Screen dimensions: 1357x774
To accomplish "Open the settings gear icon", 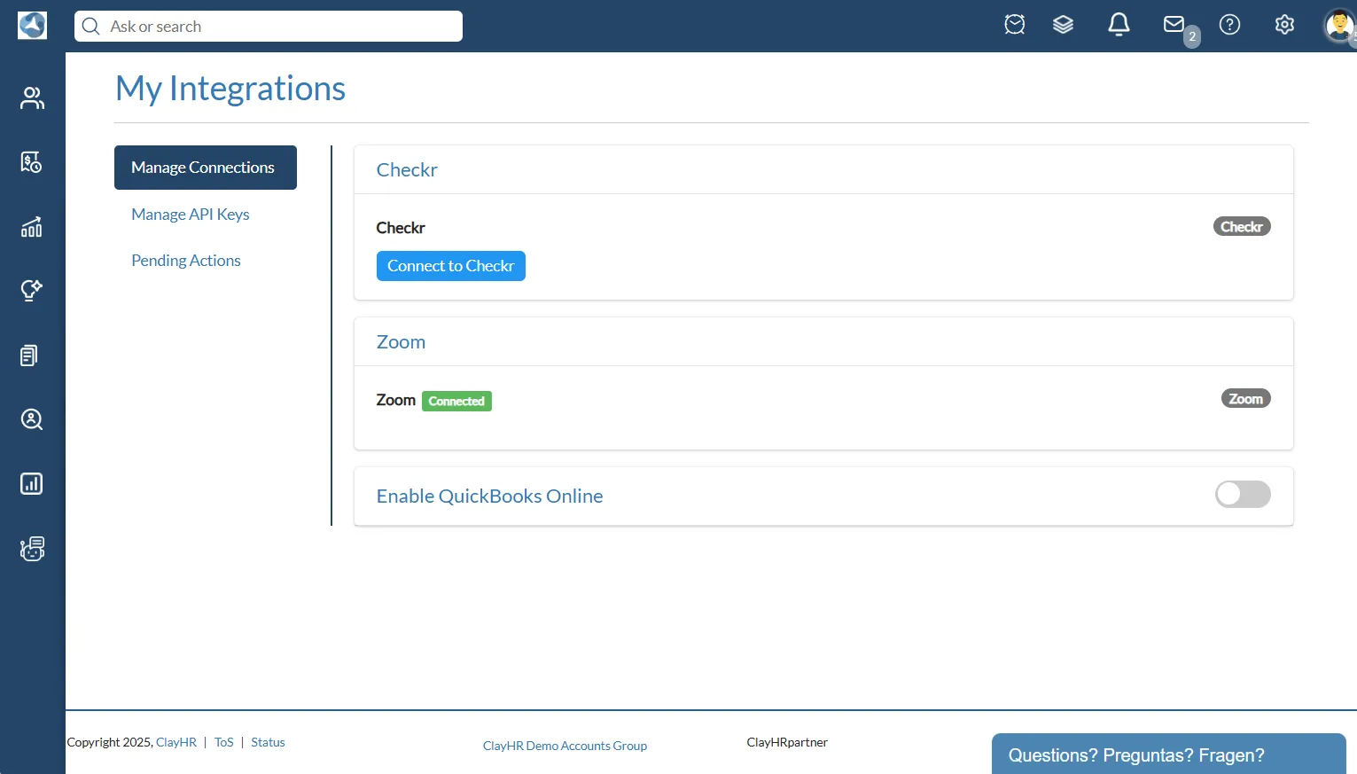I will (1284, 25).
